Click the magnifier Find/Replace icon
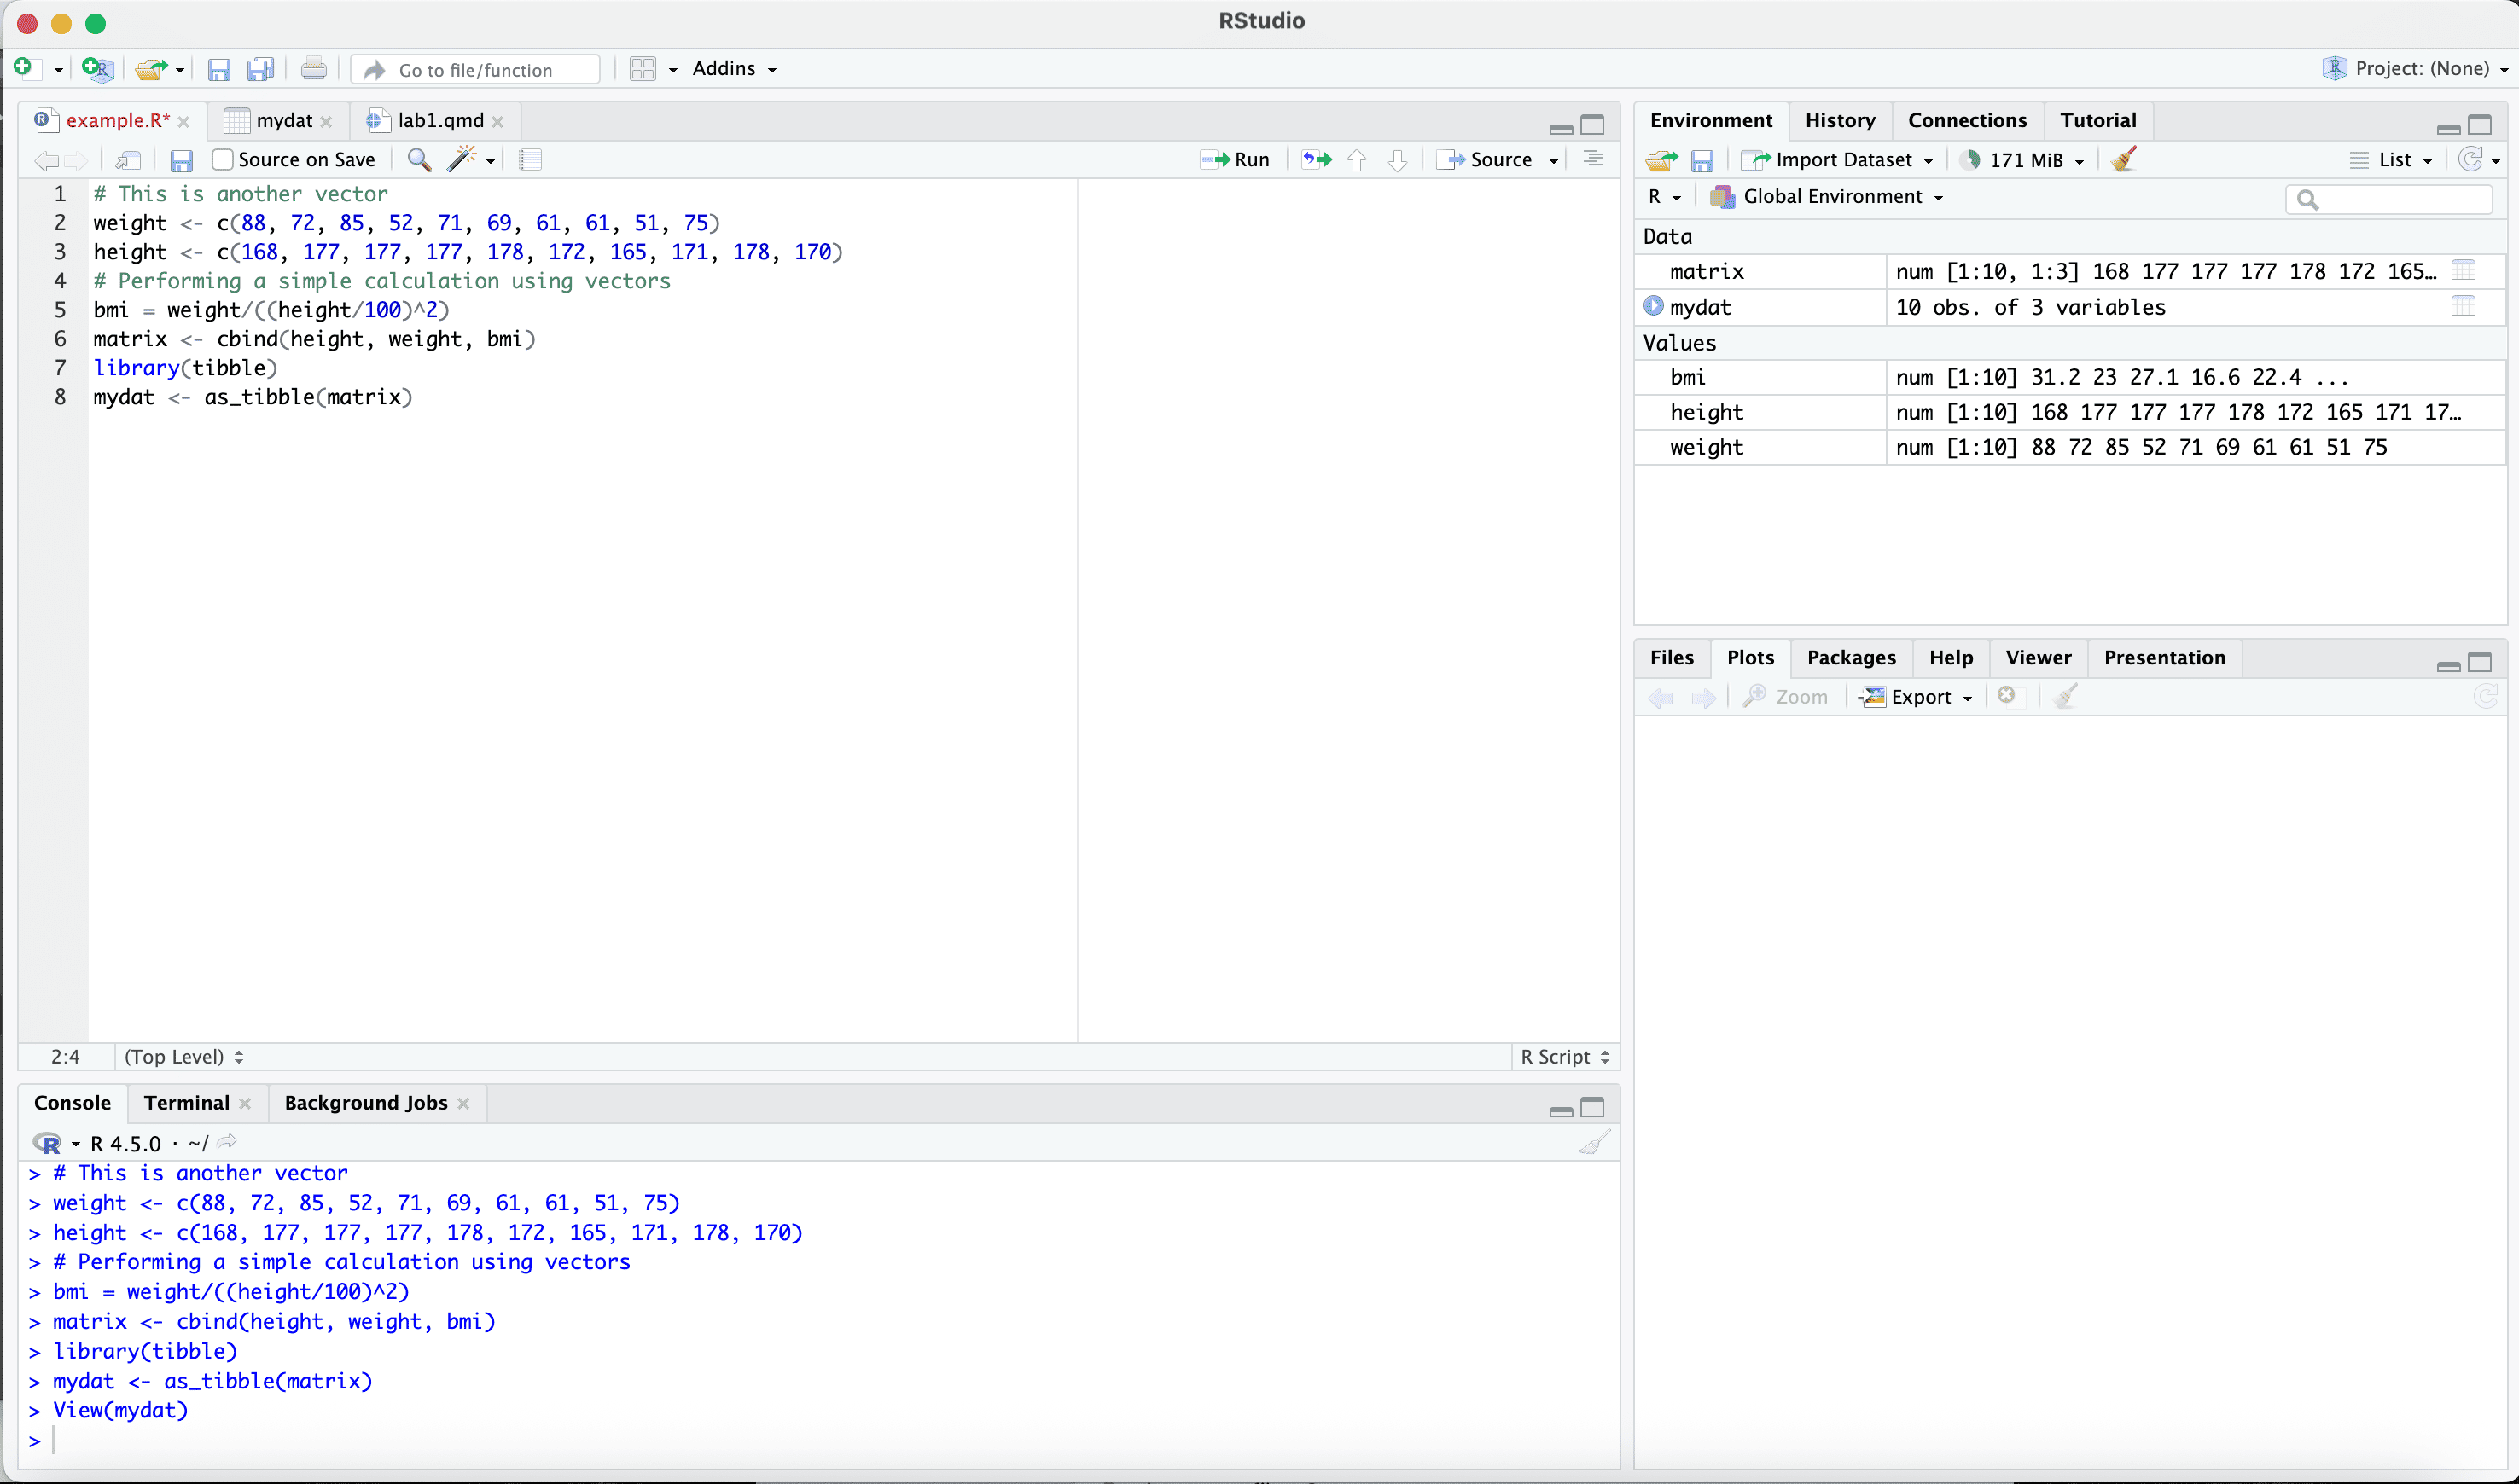 pyautogui.click(x=419, y=160)
